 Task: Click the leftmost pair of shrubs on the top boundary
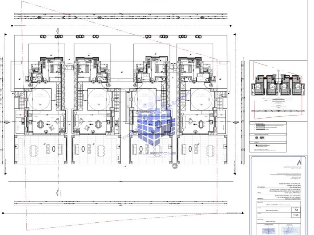[x=43, y=36]
